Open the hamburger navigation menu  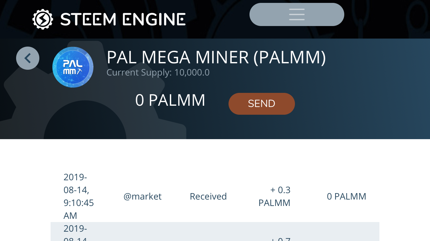pos(297,14)
